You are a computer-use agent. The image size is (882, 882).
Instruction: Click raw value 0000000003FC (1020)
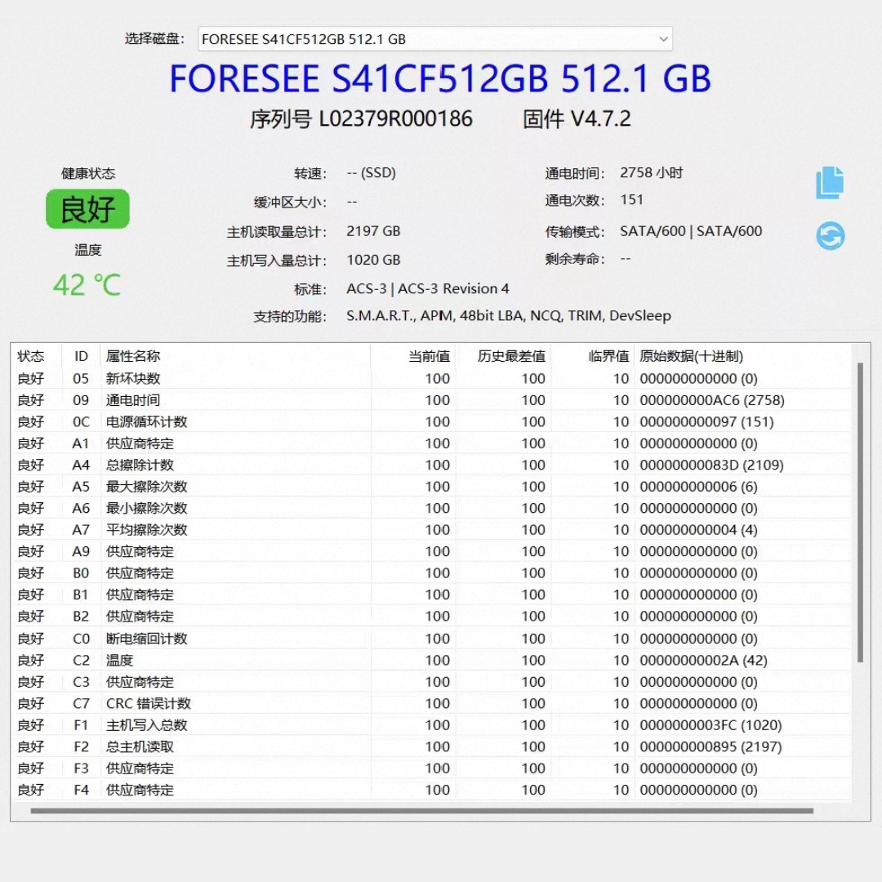(x=710, y=725)
